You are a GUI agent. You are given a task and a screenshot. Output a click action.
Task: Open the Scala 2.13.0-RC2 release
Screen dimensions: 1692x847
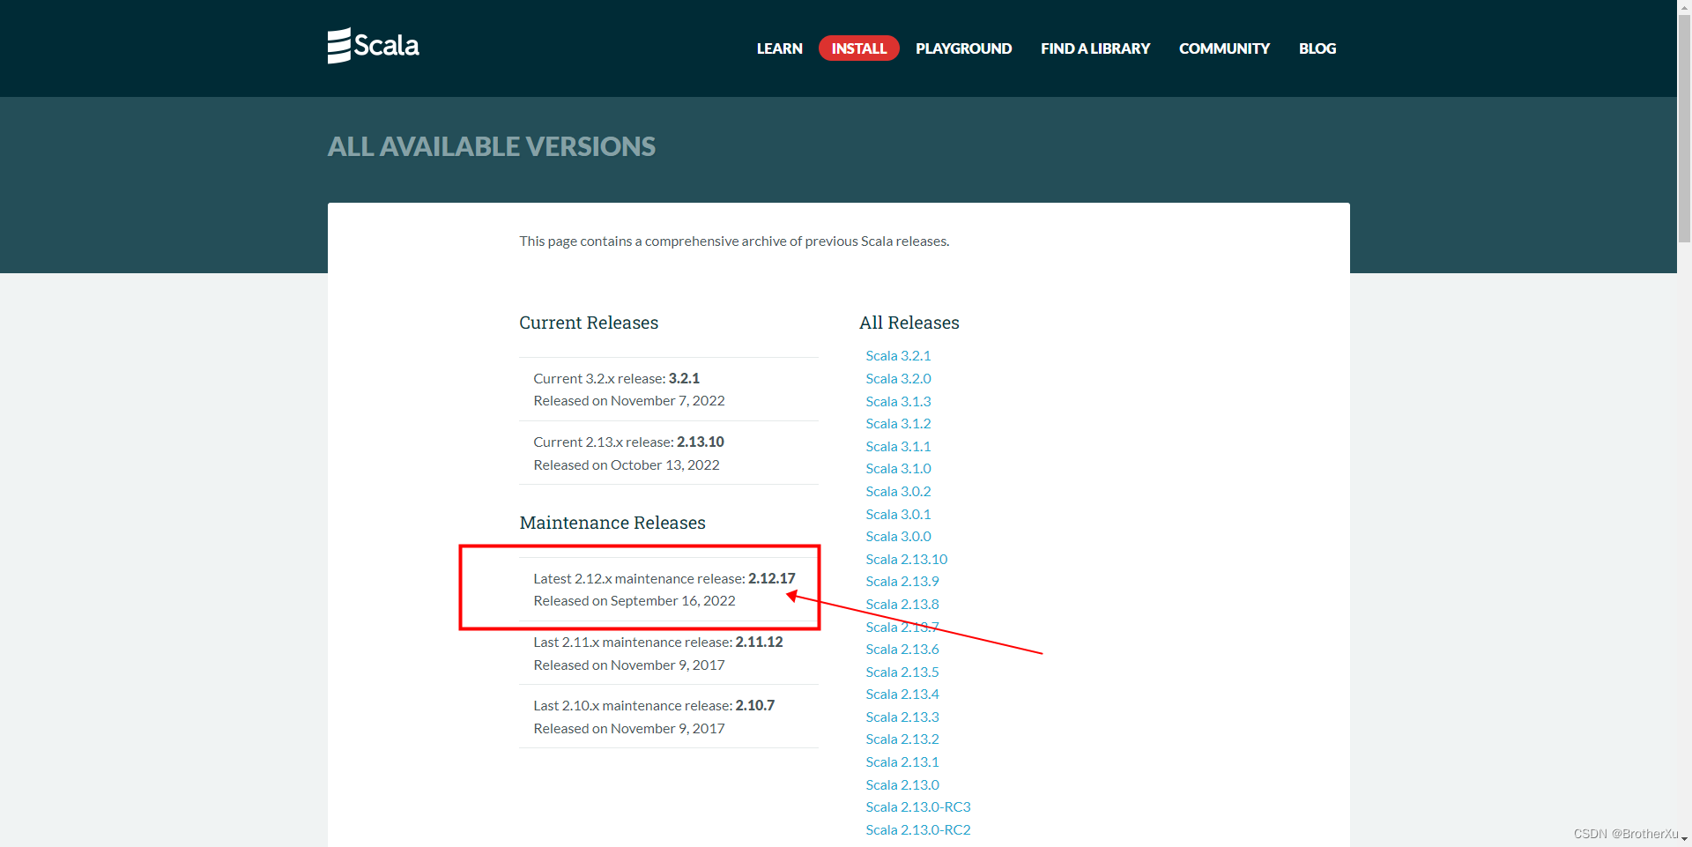point(917,829)
